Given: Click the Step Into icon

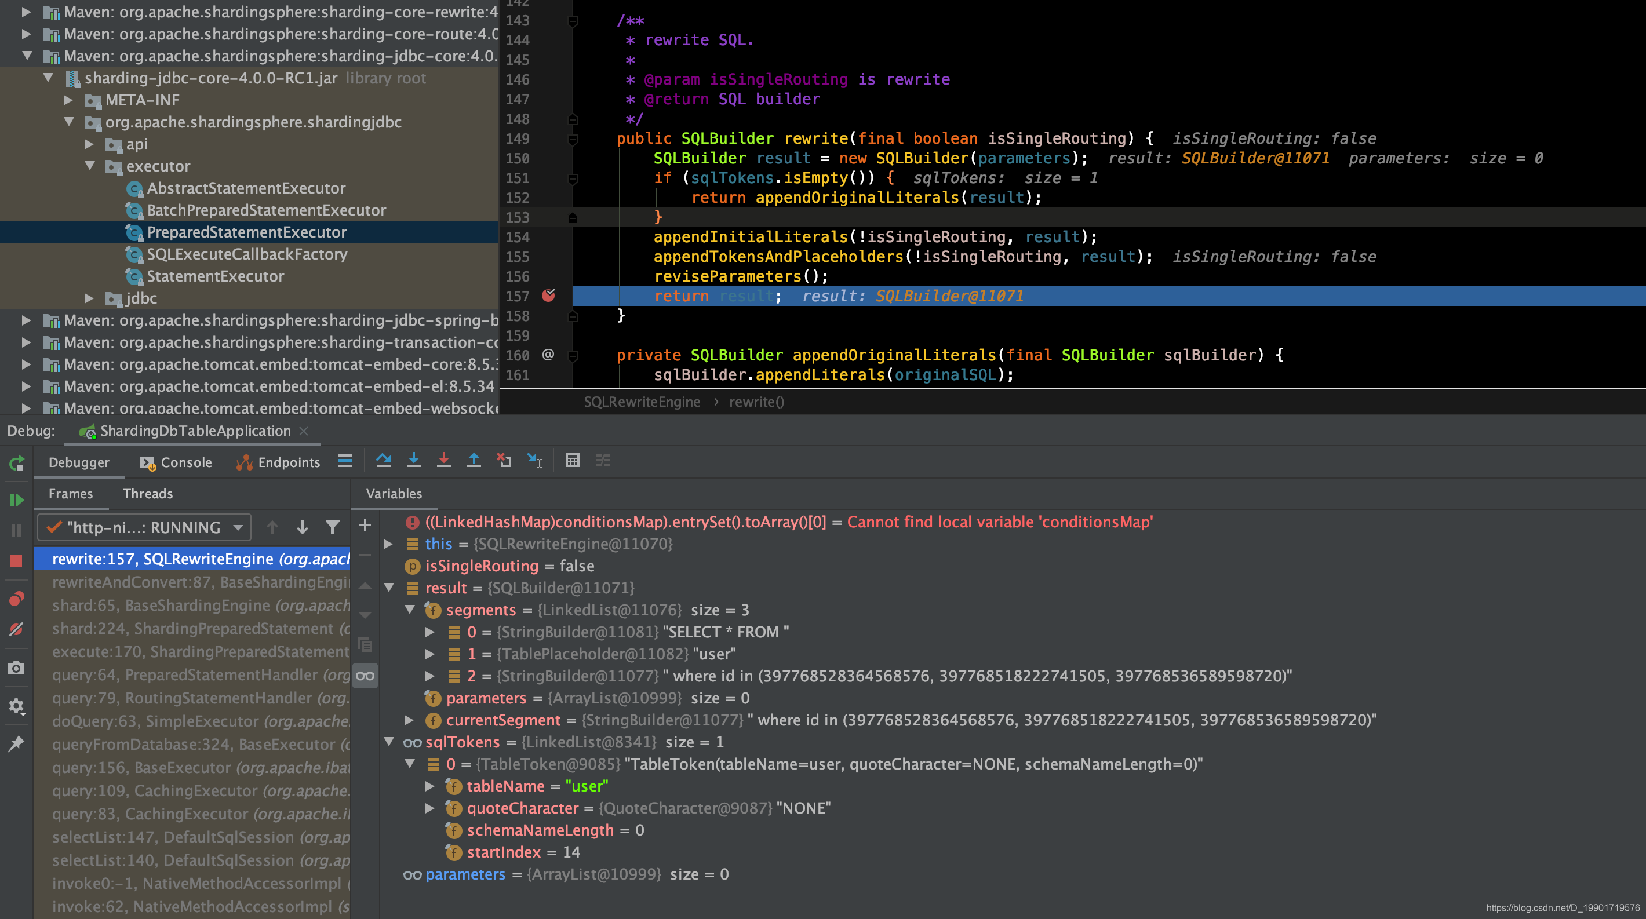Looking at the screenshot, I should pos(413,461).
